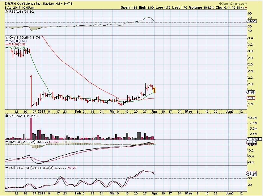Select the May label on the date axis
This screenshot has height=196, width=263.
(x=188, y=111)
